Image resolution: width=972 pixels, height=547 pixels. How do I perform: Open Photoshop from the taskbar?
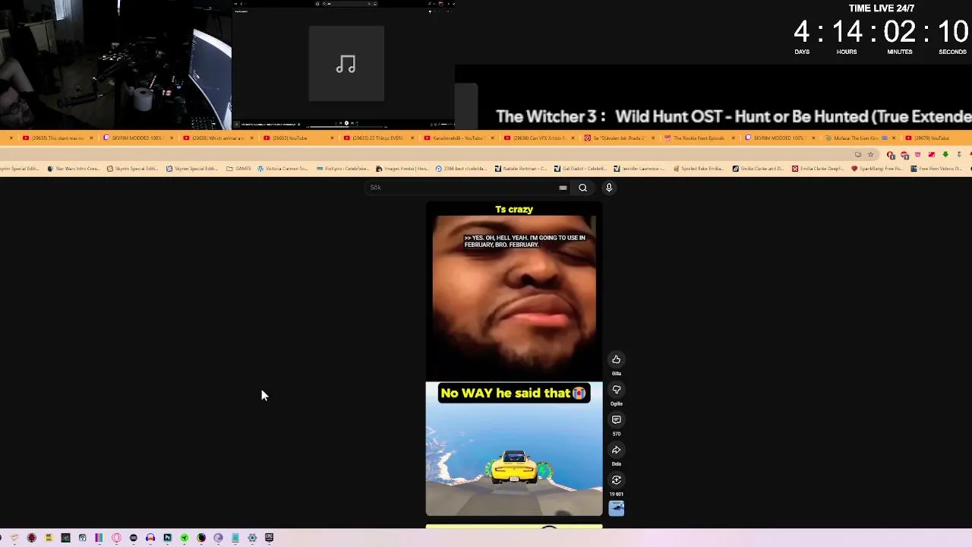coord(167,538)
